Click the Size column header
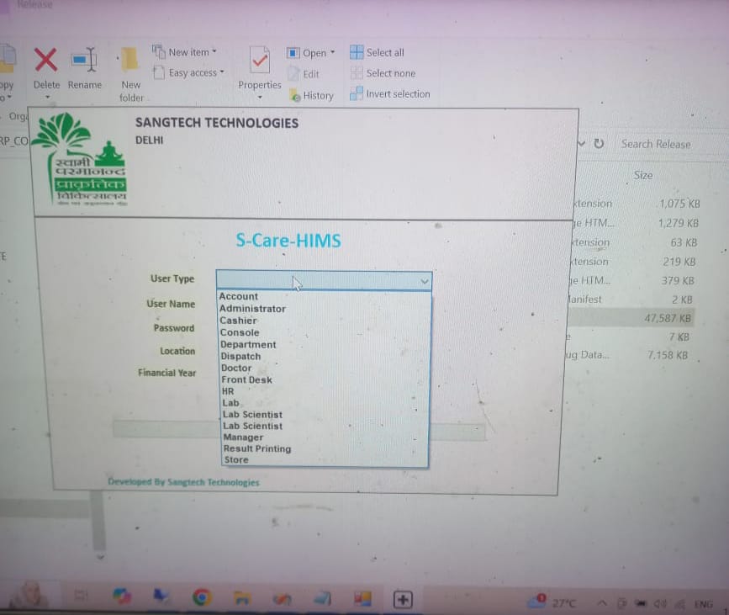This screenshot has width=729, height=615. (x=643, y=175)
